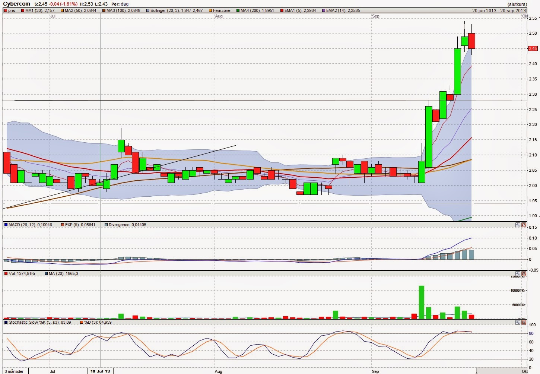Click the 2.50 price axis label
This screenshot has width=540, height=374.
click(533, 33)
